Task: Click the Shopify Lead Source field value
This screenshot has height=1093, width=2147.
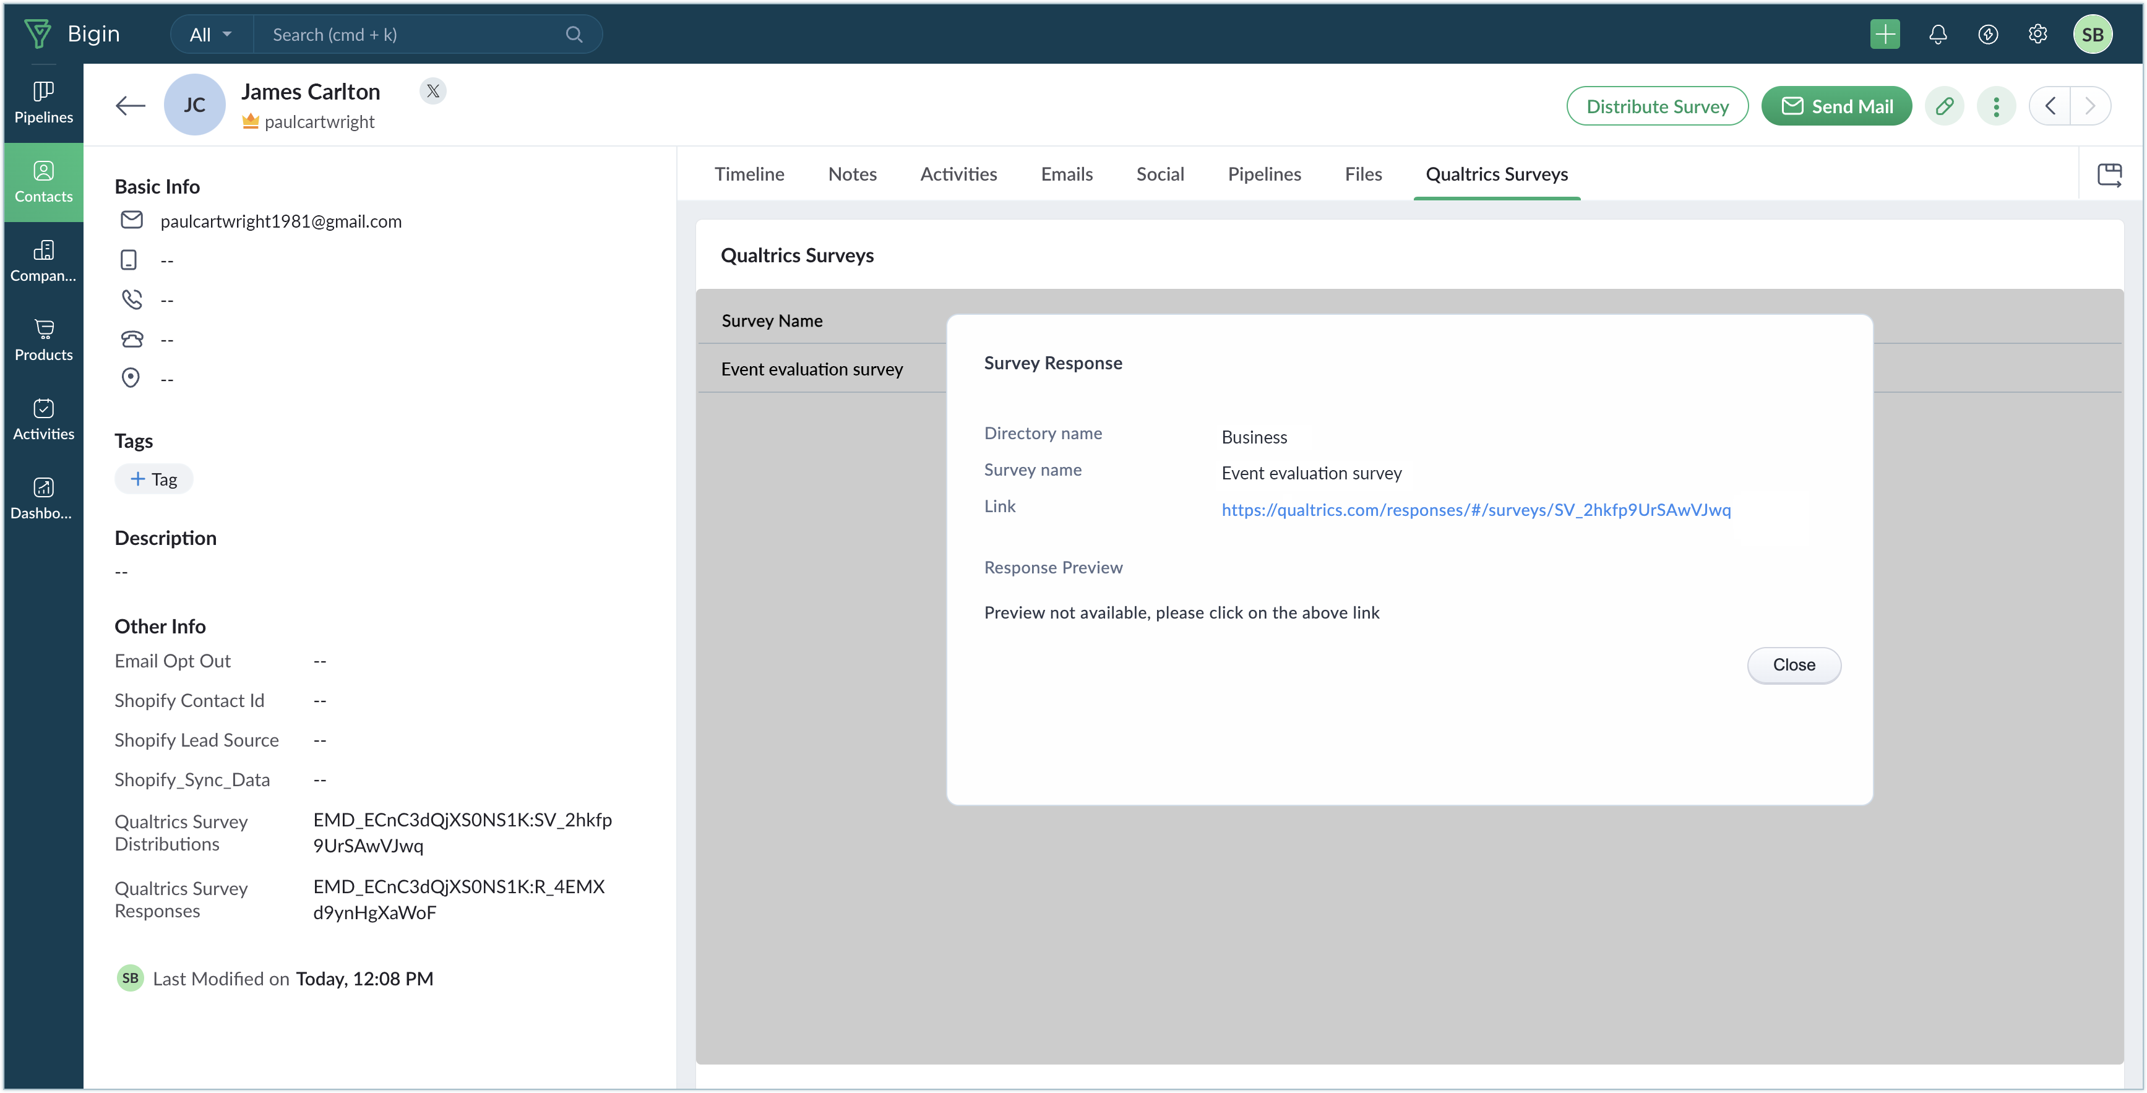Action: 320,740
